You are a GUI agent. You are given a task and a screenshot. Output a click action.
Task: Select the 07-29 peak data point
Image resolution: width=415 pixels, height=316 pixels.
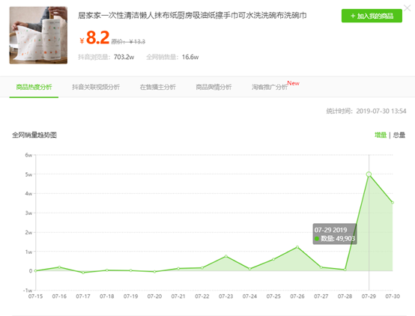pos(369,174)
